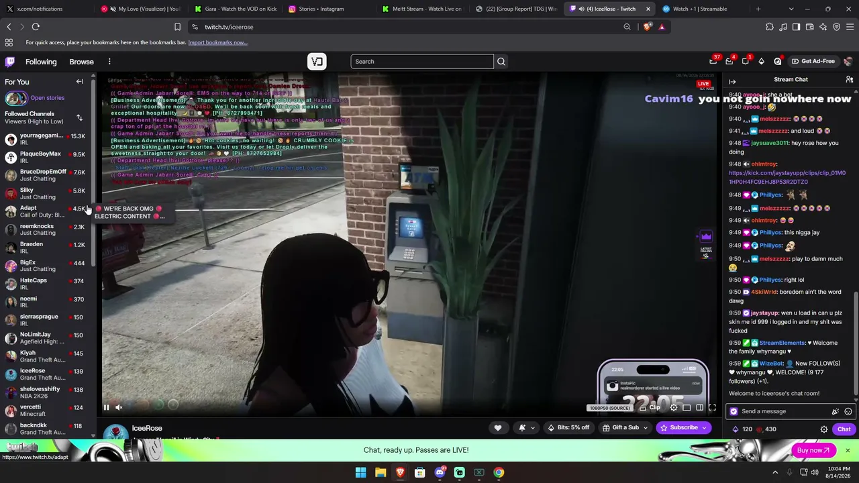This screenshot has width=859, height=483.
Task: Show hidden system tray icons
Action: pos(775,473)
